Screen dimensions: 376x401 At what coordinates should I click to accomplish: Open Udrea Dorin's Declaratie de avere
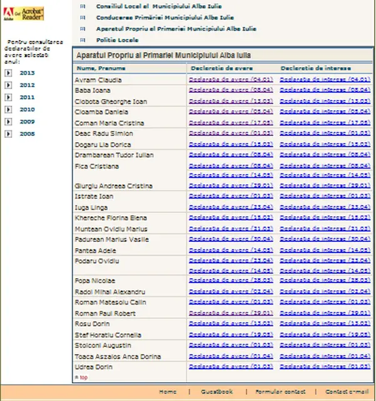[231, 367]
